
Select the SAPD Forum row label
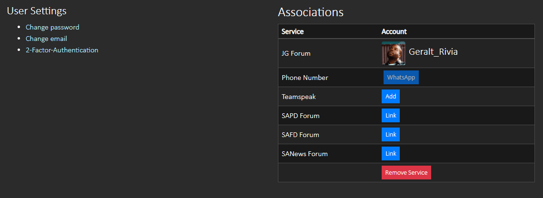[x=301, y=116]
